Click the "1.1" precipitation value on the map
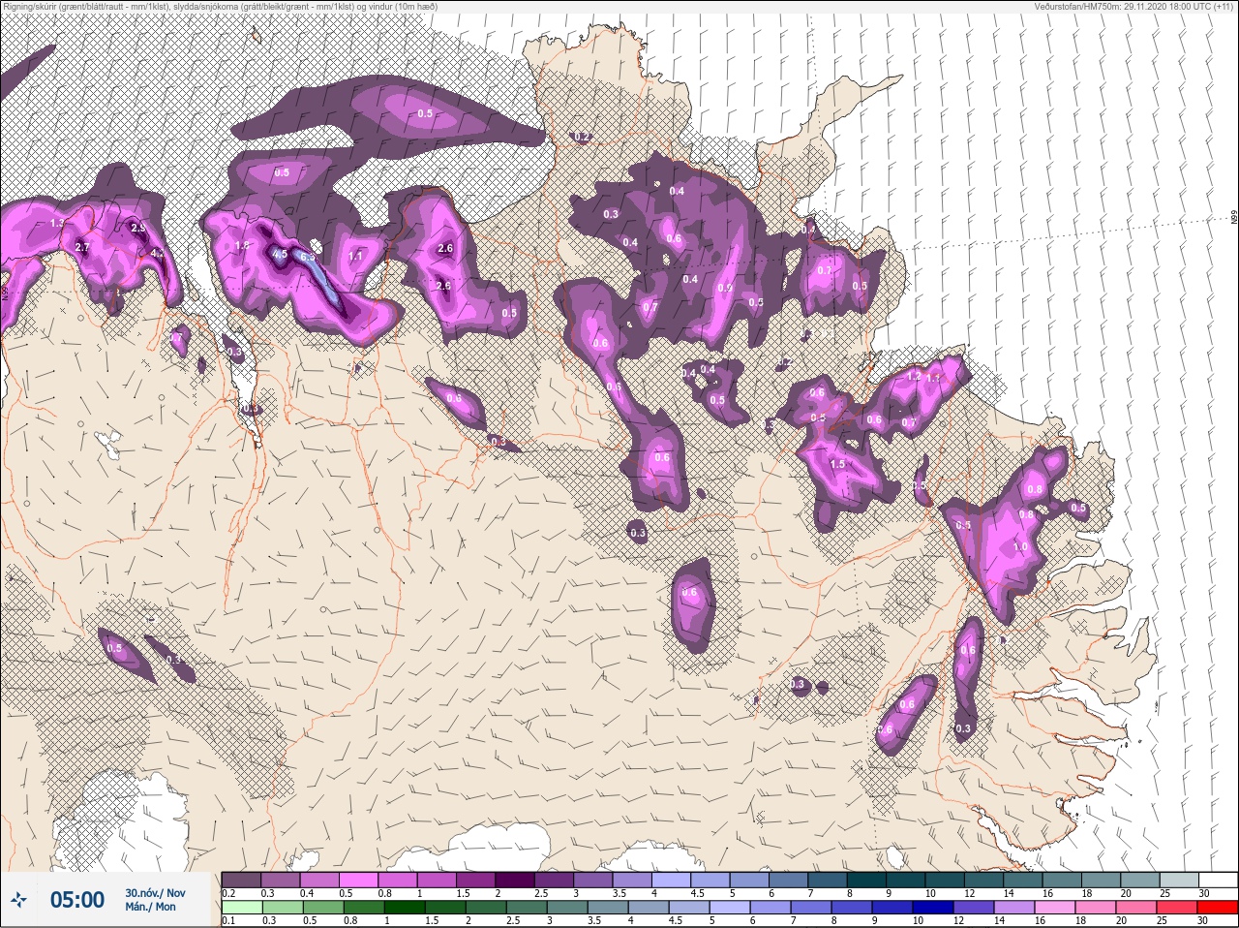This screenshot has width=1239, height=928. 354,257
